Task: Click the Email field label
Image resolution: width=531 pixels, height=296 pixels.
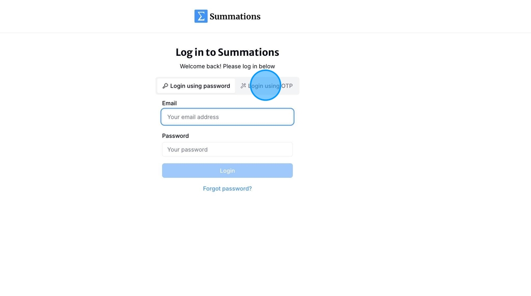Action: [169, 104]
